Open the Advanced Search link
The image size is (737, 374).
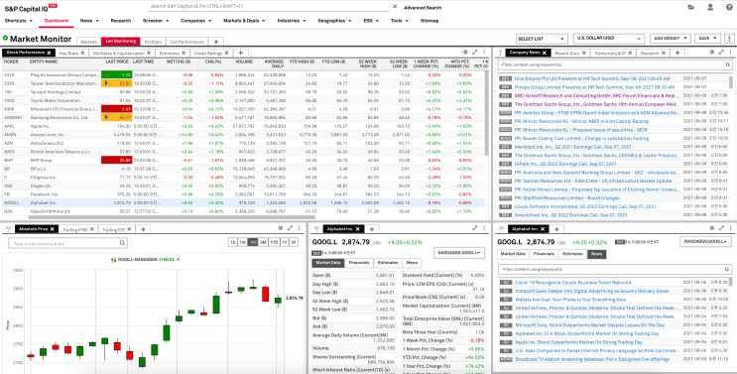(423, 8)
